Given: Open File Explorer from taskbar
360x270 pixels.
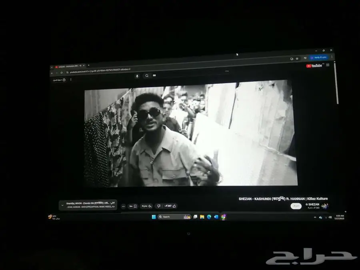Looking at the screenshot, I should (202, 217).
